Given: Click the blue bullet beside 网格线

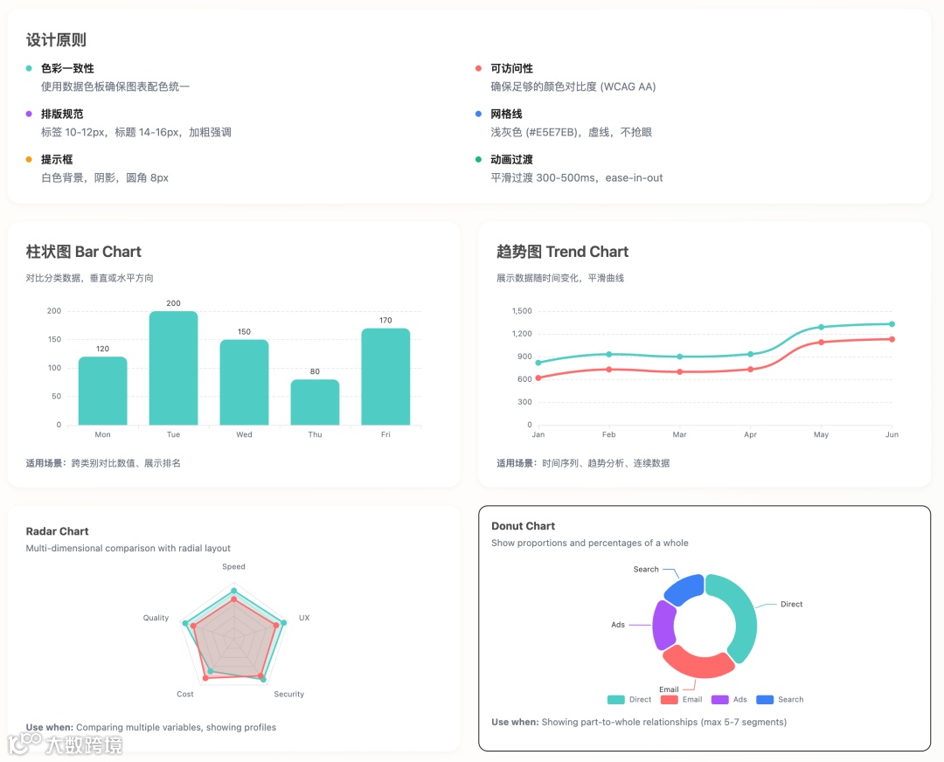Looking at the screenshot, I should tap(479, 114).
